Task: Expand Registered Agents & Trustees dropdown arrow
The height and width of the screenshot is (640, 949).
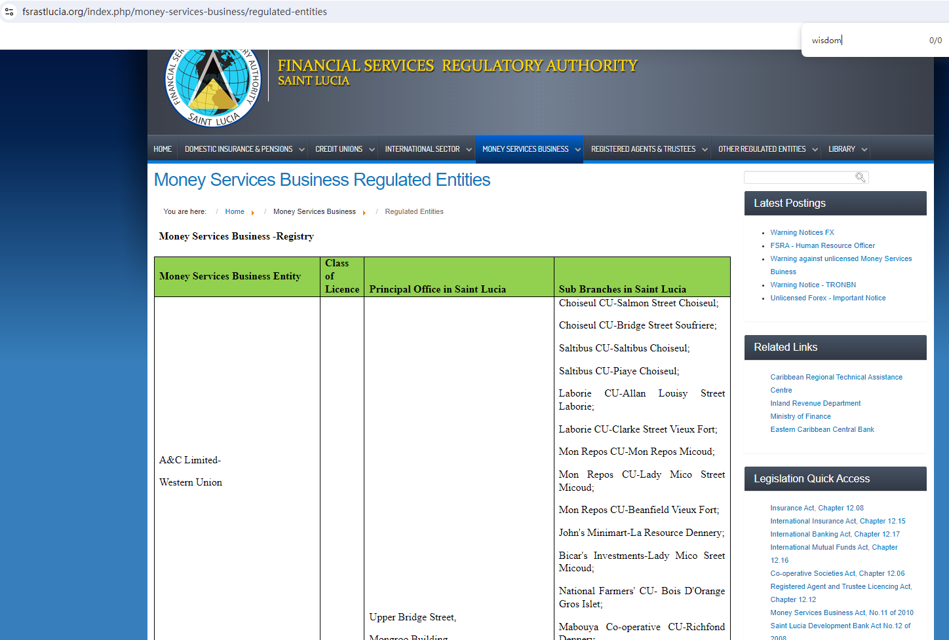Action: (705, 150)
